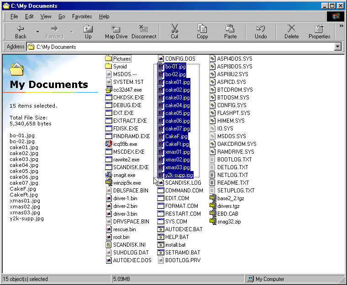Image resolution: width=347 pixels, height=285 pixels.
Task: Expand the toolbar overflow chevron
Action: pos(341,26)
